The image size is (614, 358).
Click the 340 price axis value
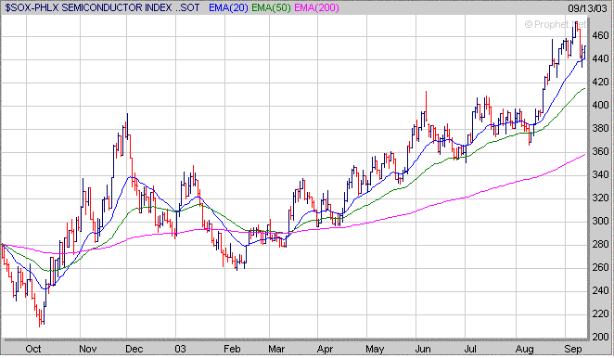pyautogui.click(x=600, y=174)
